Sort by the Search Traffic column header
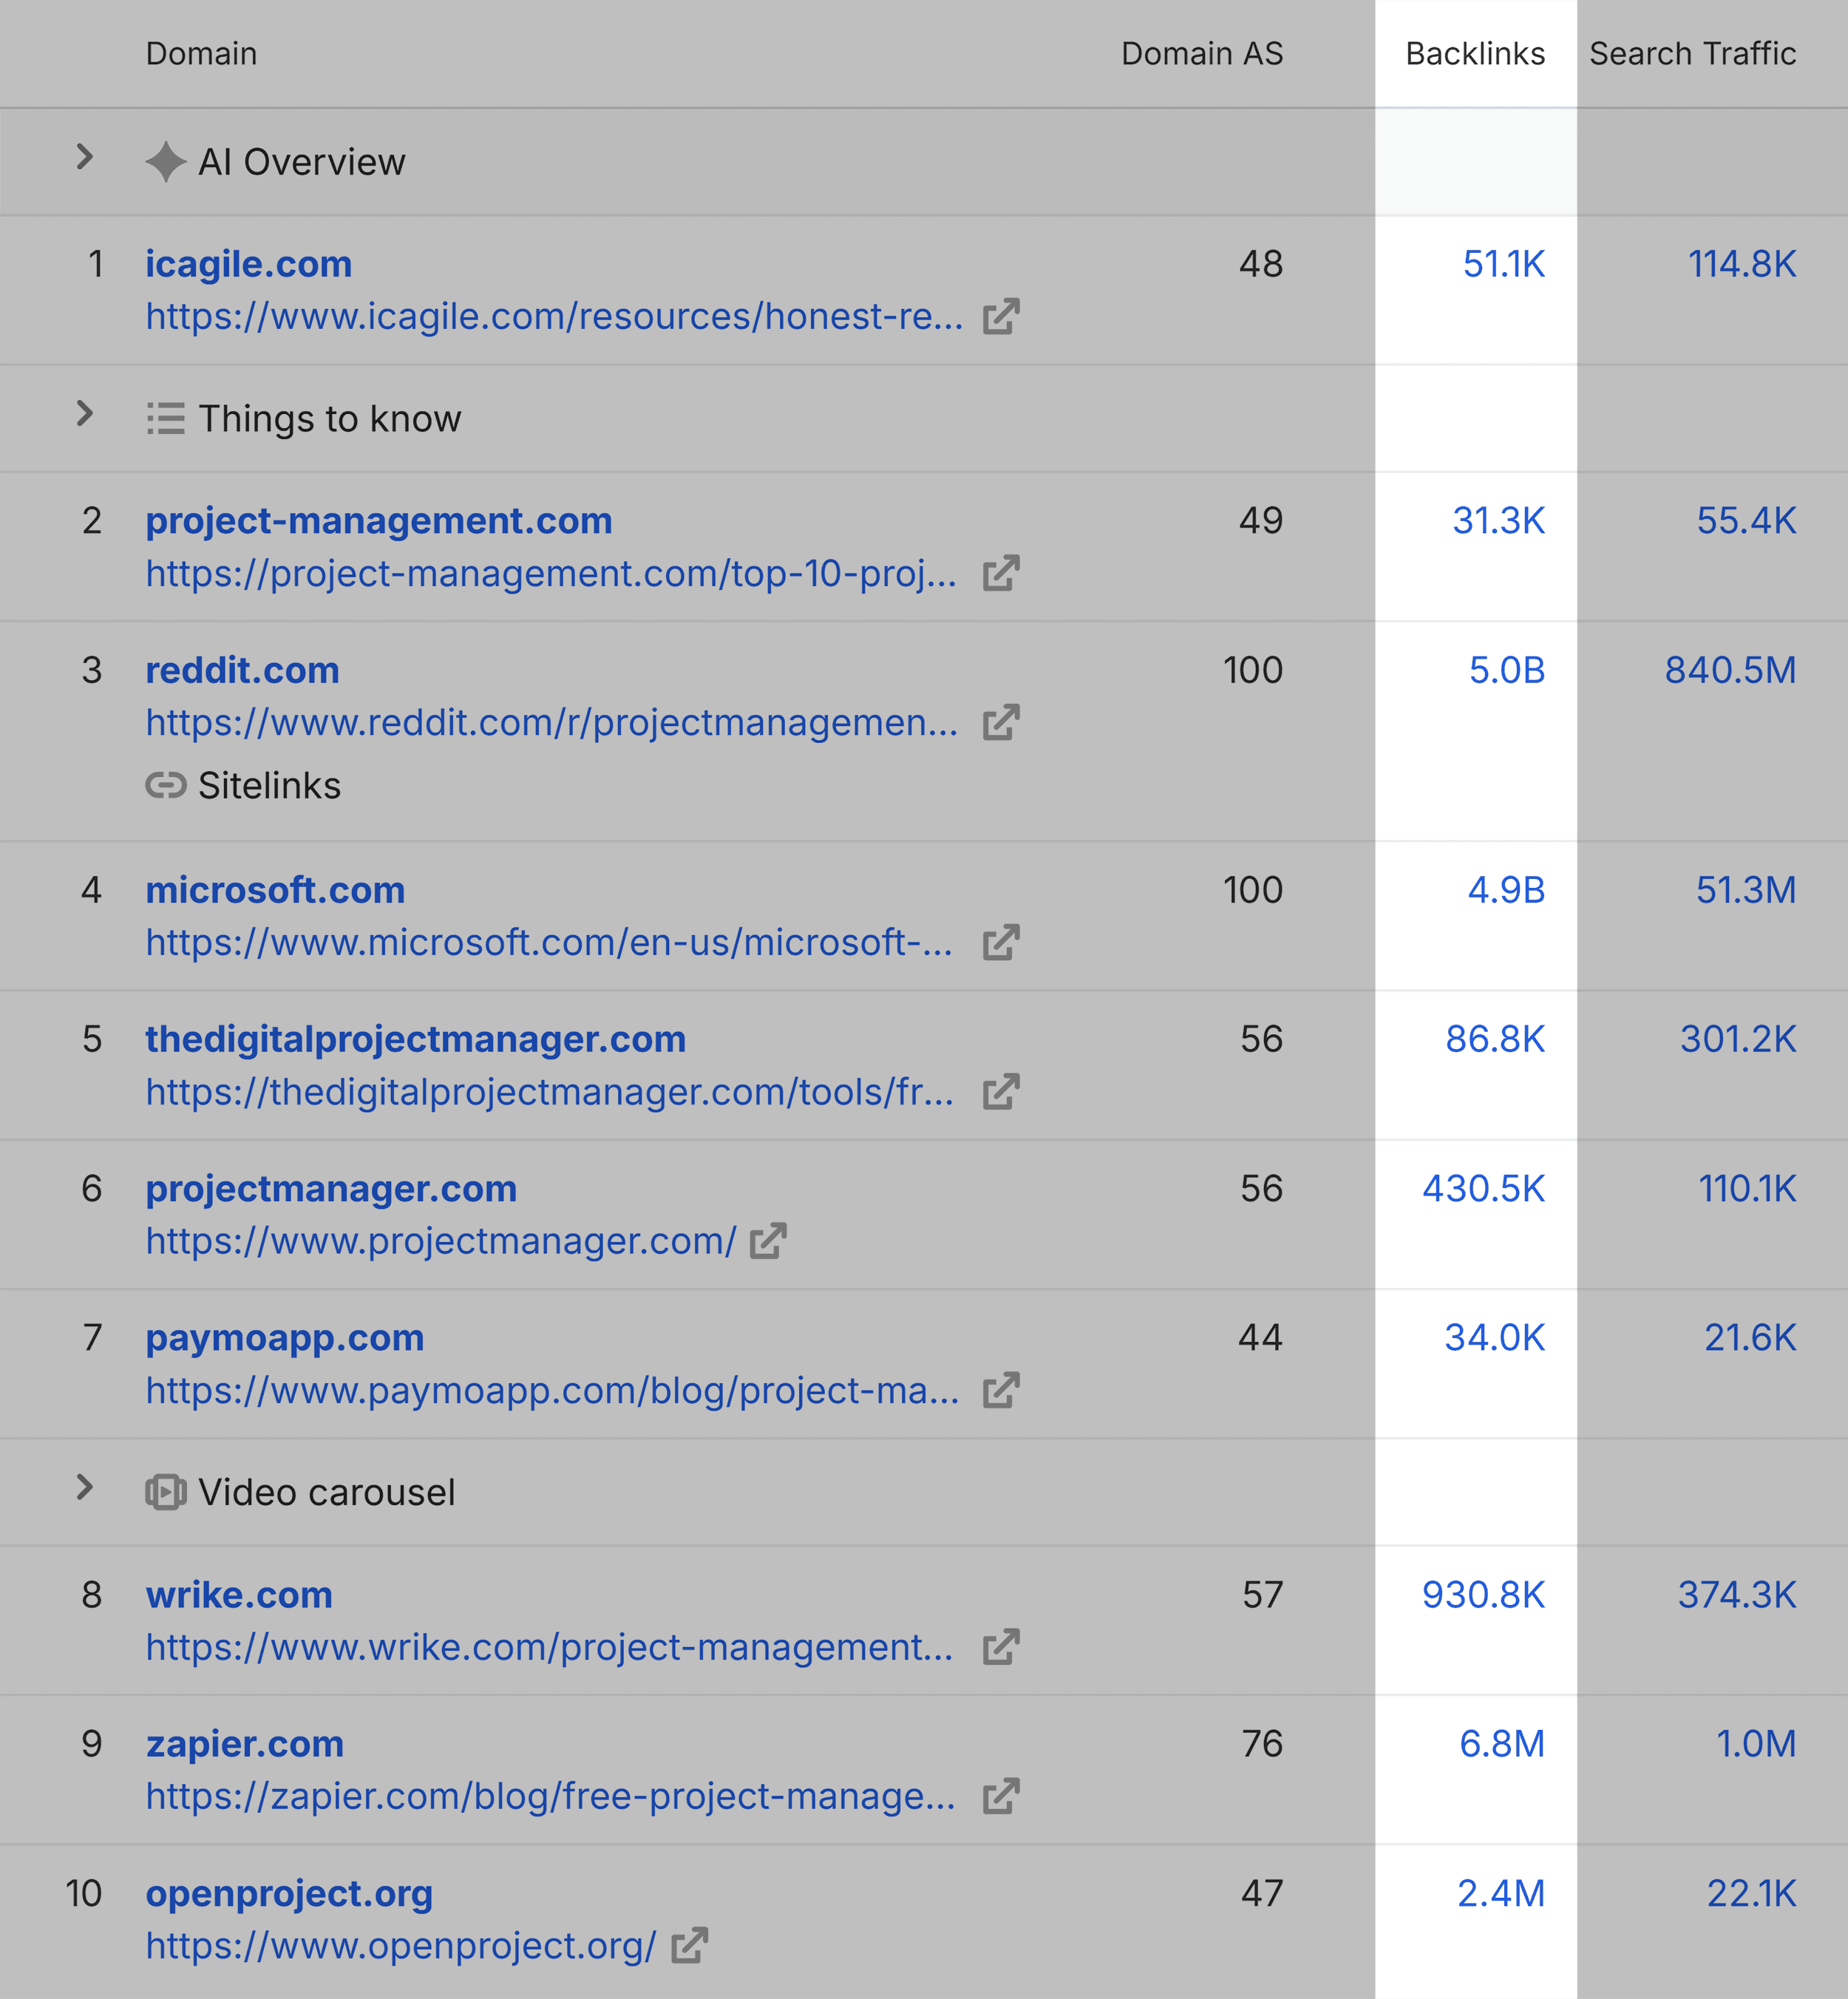The width and height of the screenshot is (1848, 1999). (1693, 53)
